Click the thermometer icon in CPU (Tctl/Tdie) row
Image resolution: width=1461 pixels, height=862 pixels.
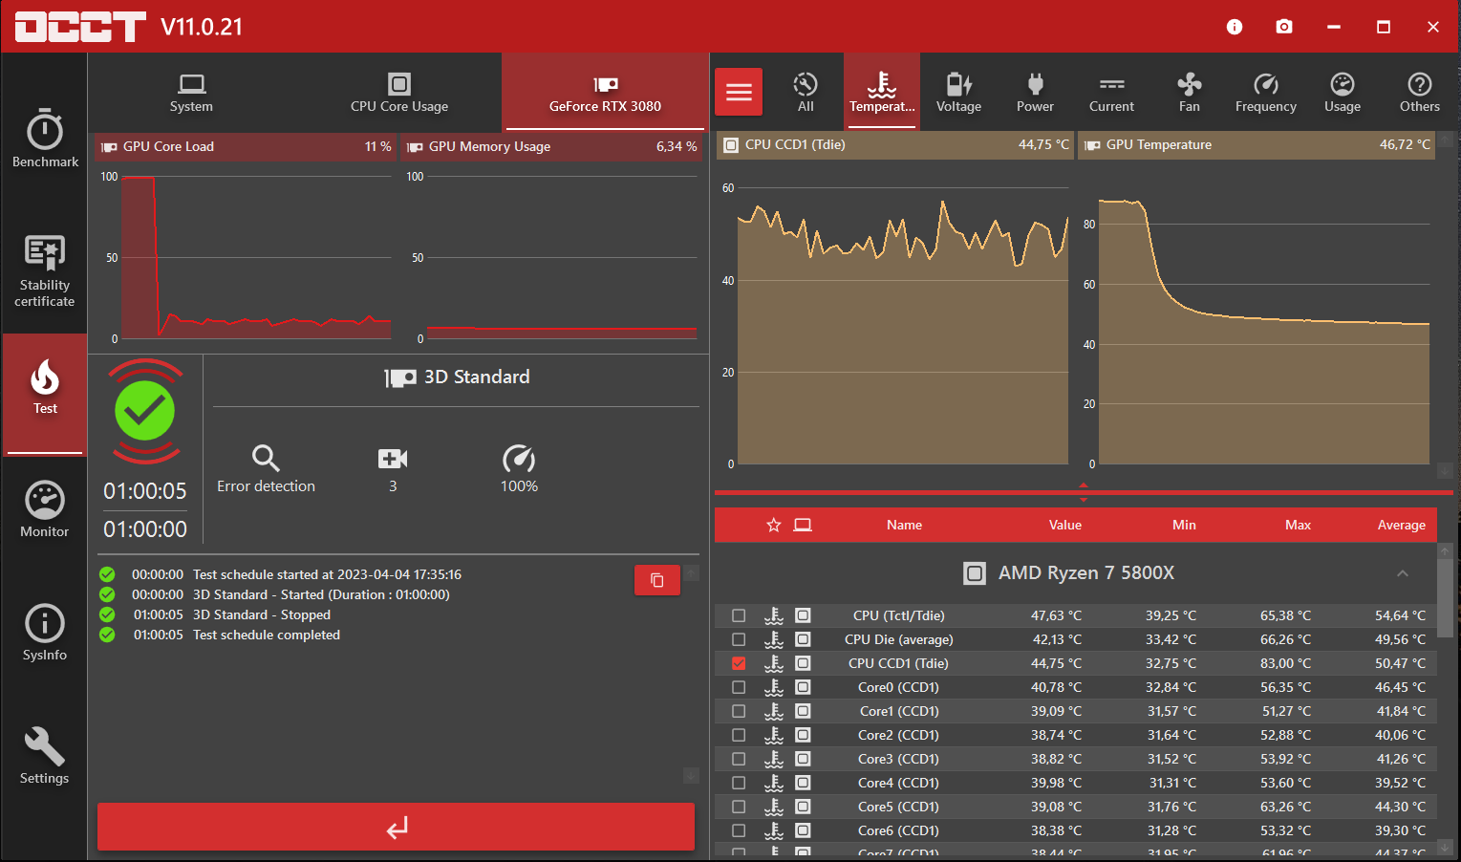774,615
